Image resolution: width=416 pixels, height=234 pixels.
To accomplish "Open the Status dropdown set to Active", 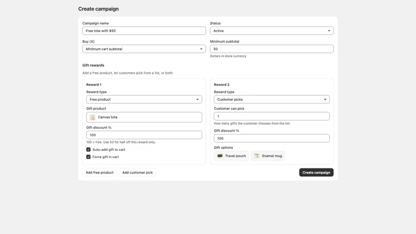I will coord(271,31).
